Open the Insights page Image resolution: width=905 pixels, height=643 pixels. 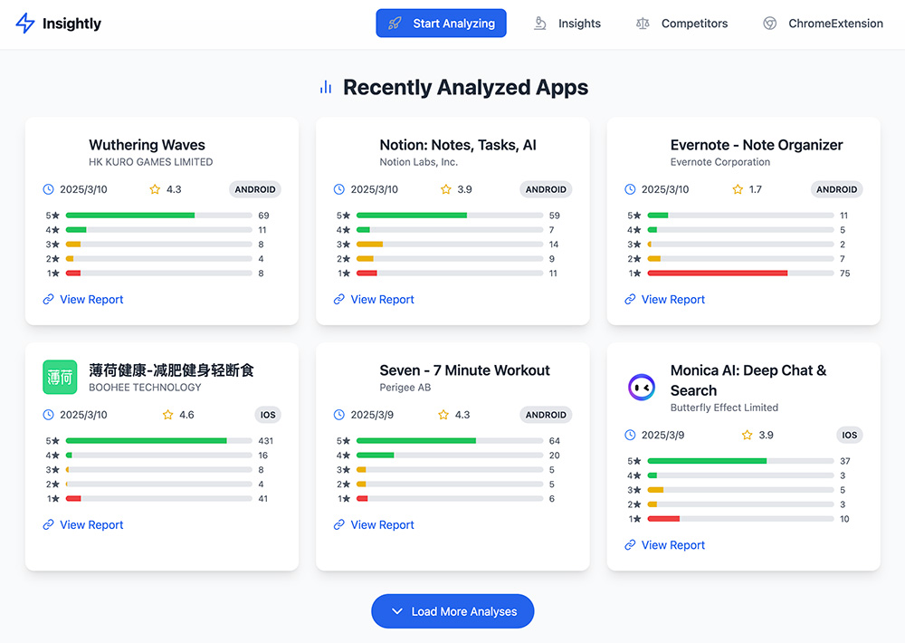coord(567,24)
